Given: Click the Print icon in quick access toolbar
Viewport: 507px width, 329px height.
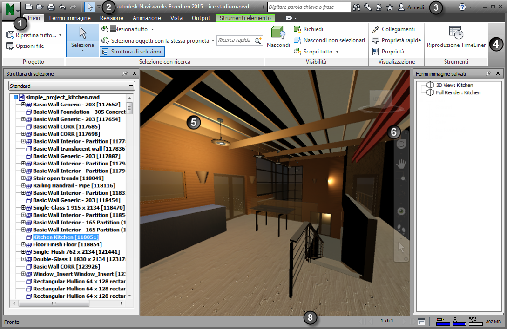Looking at the screenshot, I should click(51, 7).
